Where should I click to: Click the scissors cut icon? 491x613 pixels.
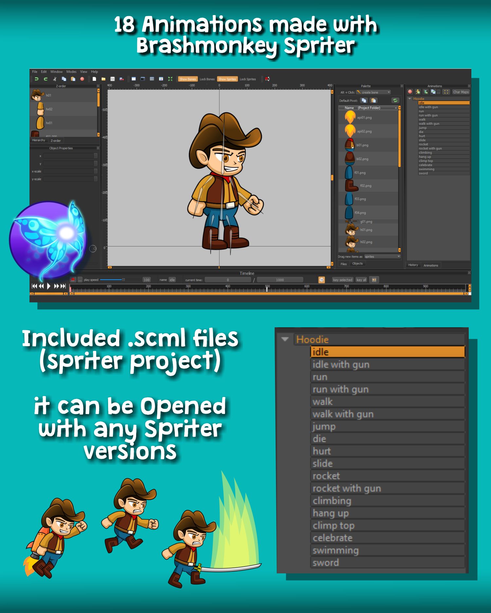coord(55,79)
